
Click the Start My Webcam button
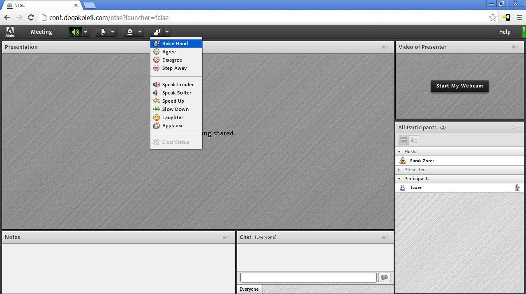coord(459,86)
